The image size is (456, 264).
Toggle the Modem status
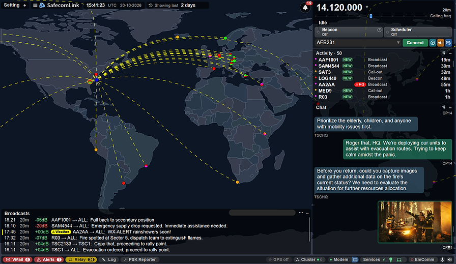click(338, 259)
